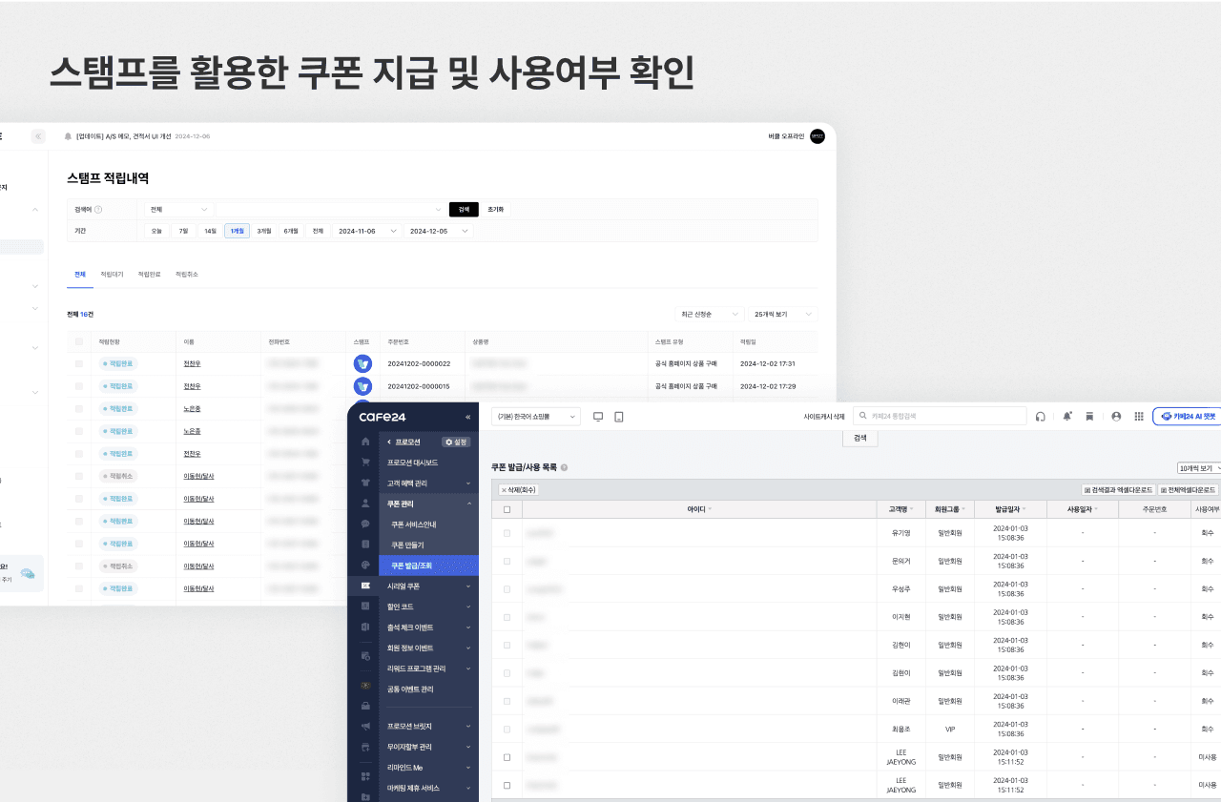The height and width of the screenshot is (802, 1221).
Task: Open the 2024-11-06 start date dropdown
Action: click(367, 231)
